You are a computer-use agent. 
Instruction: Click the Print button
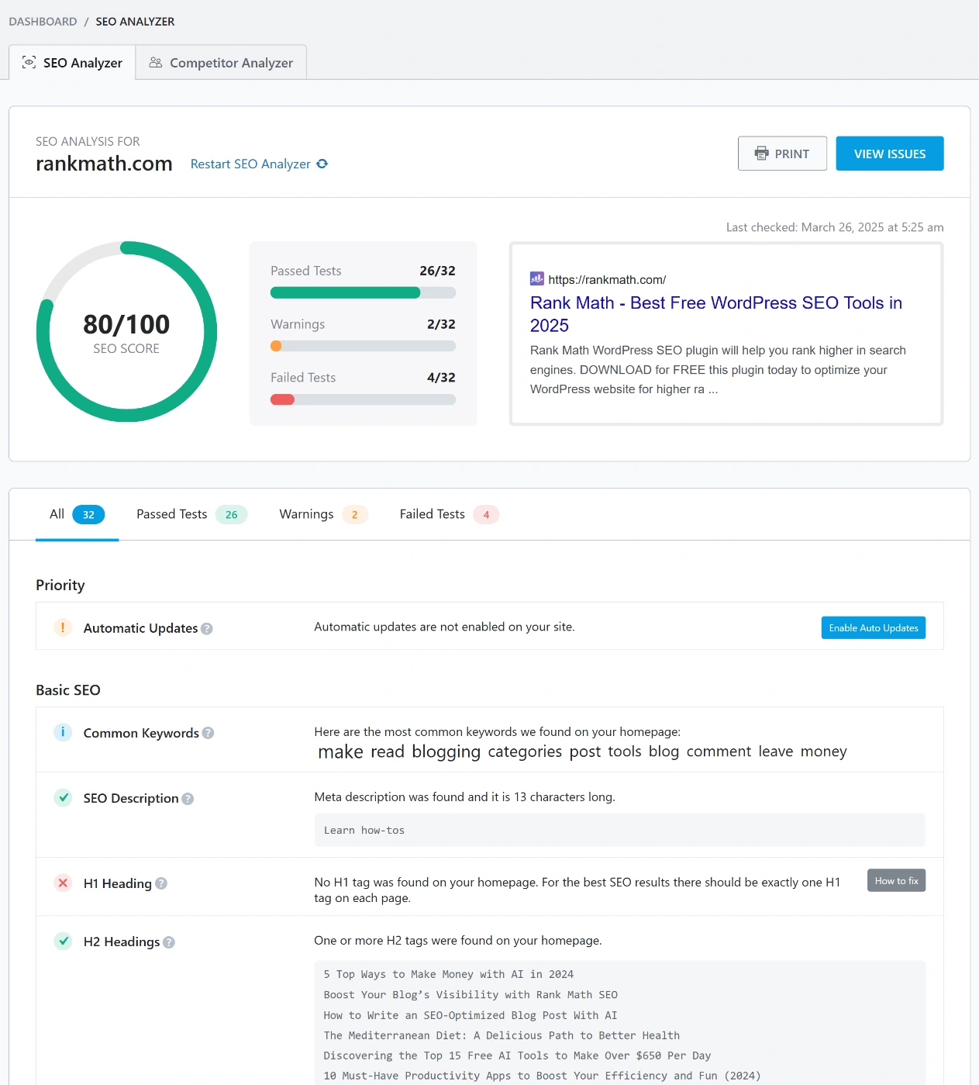point(782,154)
